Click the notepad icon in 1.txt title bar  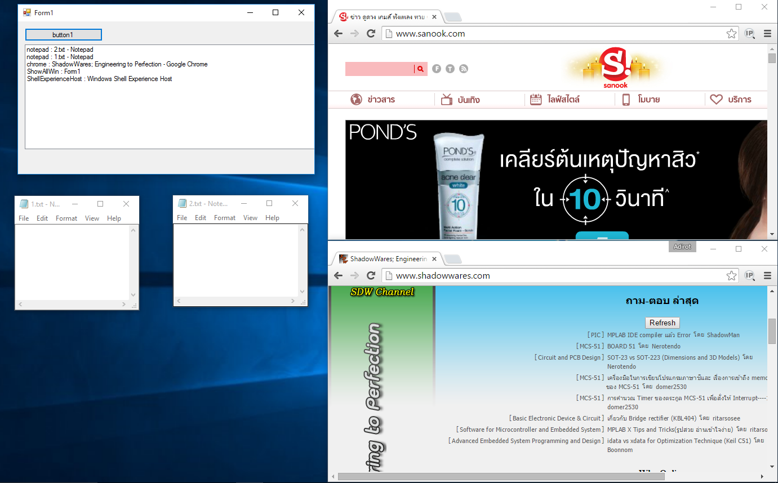coord(24,204)
